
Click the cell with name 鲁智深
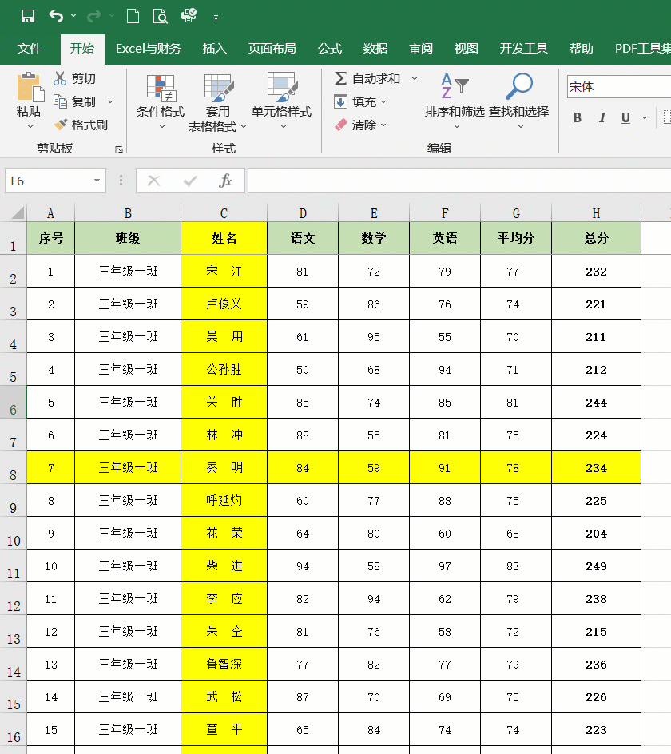pos(224,664)
